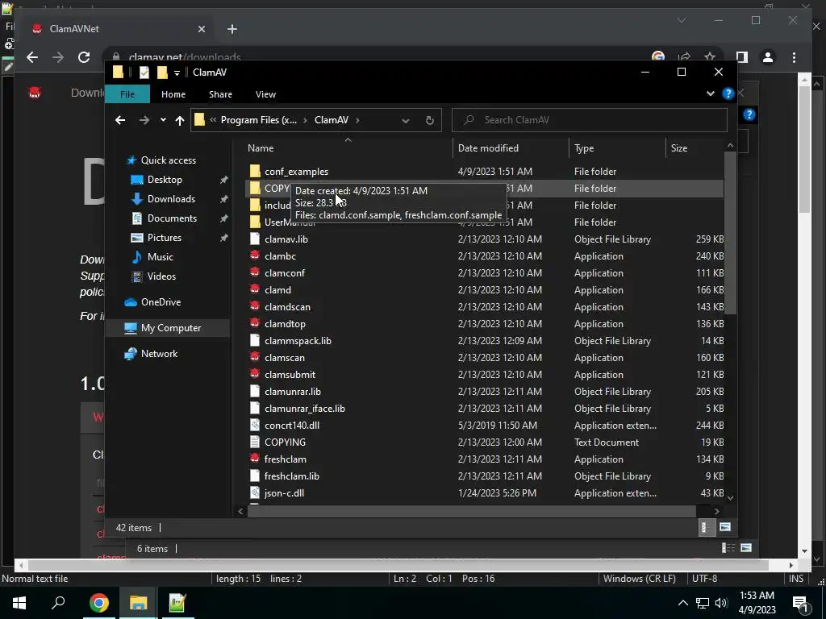Open address bar history dropdown
The height and width of the screenshot is (619, 826).
tap(405, 121)
